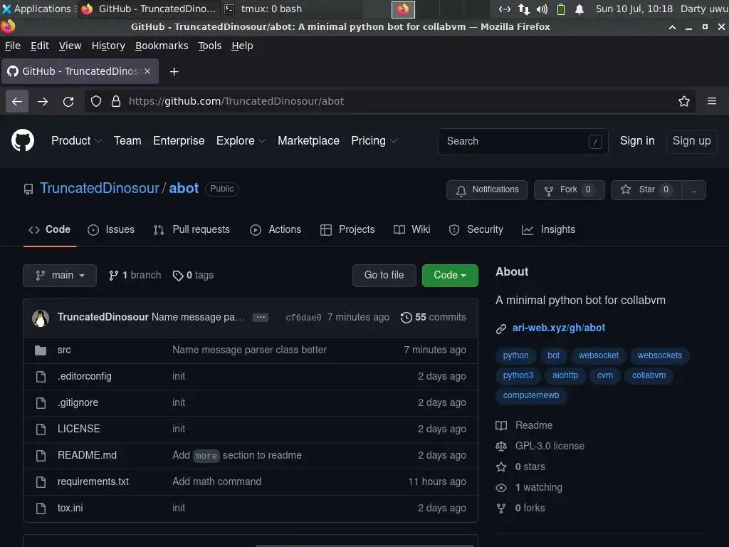Click the Notifications button
The height and width of the screenshot is (547, 729).
click(487, 190)
